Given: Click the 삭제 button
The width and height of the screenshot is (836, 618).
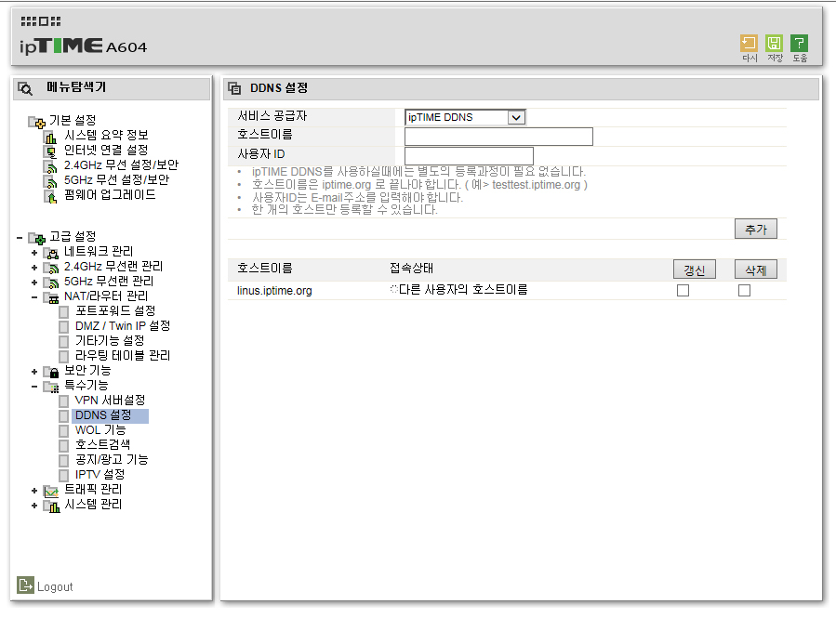Looking at the screenshot, I should [755, 270].
